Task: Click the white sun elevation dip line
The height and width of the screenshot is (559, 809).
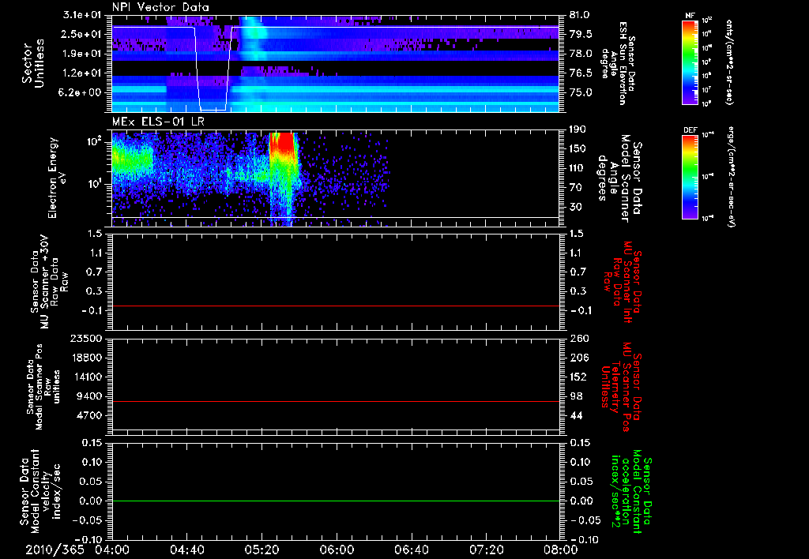Action: click(213, 68)
